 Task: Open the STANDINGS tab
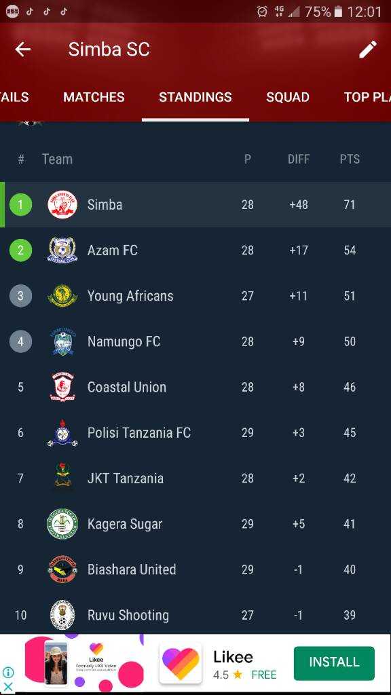(x=195, y=97)
